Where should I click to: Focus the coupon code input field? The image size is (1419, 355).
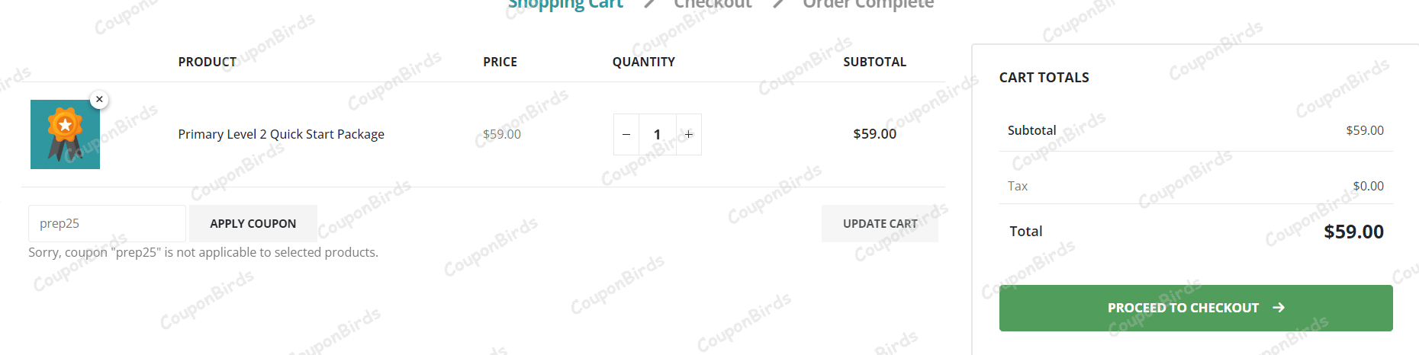click(107, 223)
